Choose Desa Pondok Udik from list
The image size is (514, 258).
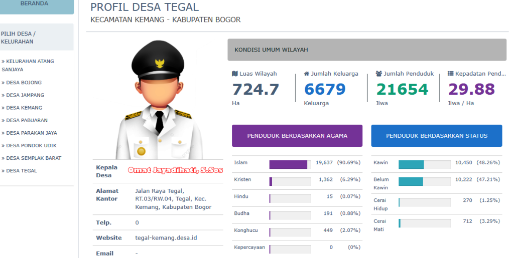(x=31, y=146)
